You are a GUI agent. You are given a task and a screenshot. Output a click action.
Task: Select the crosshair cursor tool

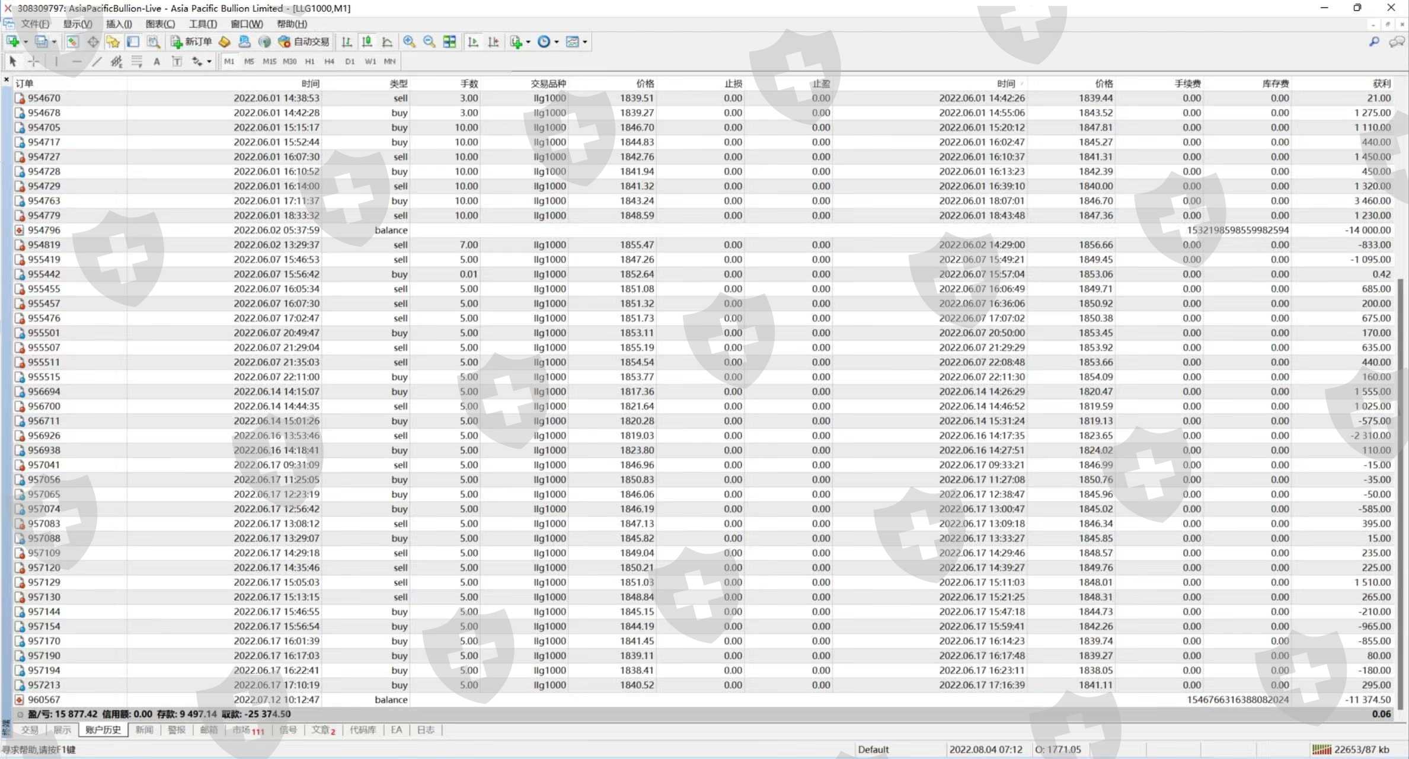point(34,61)
